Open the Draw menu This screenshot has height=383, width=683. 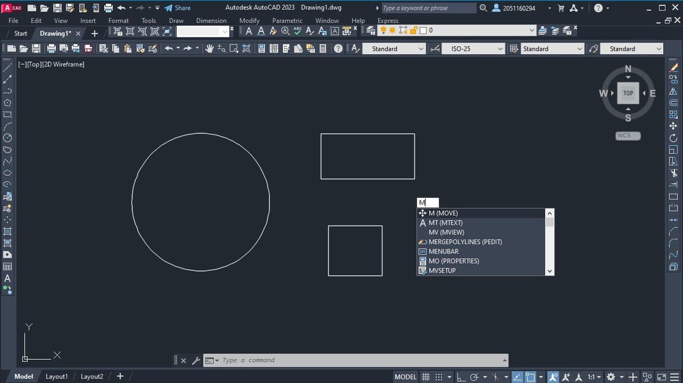pyautogui.click(x=176, y=20)
